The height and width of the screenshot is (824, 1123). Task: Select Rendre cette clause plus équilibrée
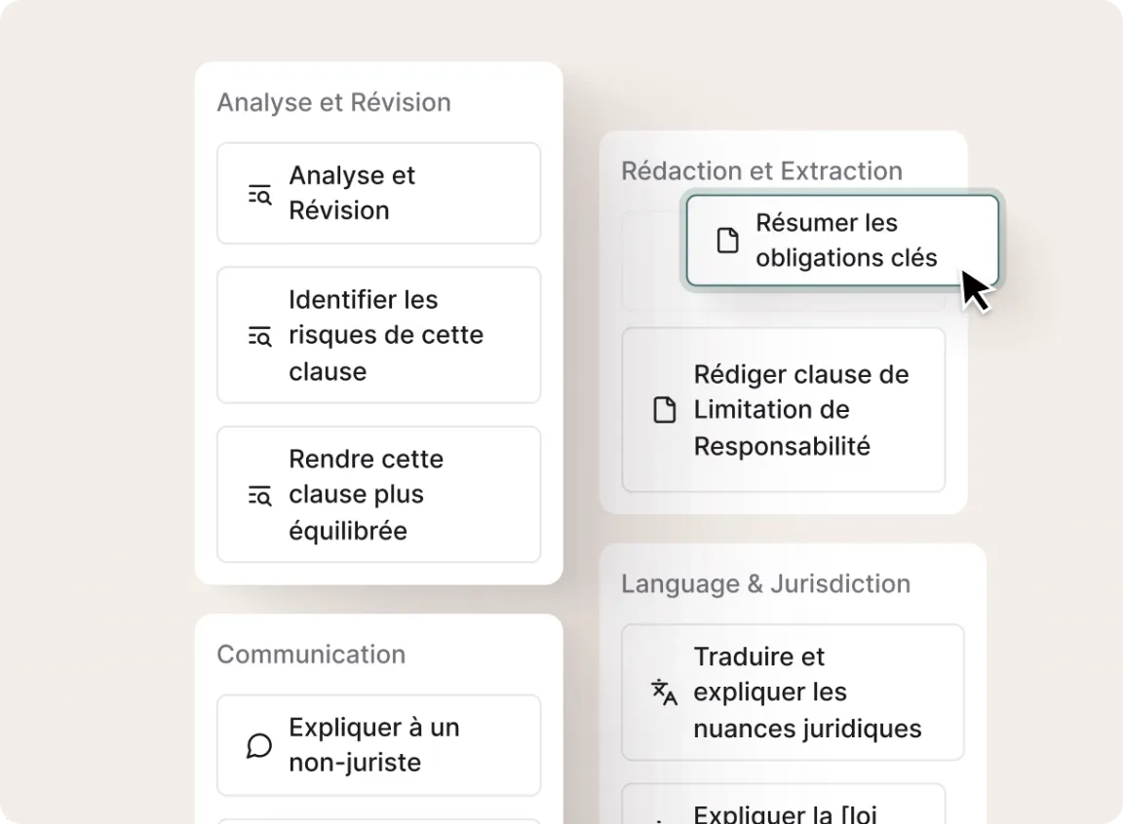[378, 495]
